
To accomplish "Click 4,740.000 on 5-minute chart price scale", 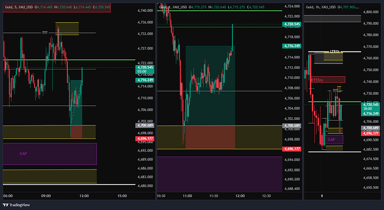I will click(145, 11).
